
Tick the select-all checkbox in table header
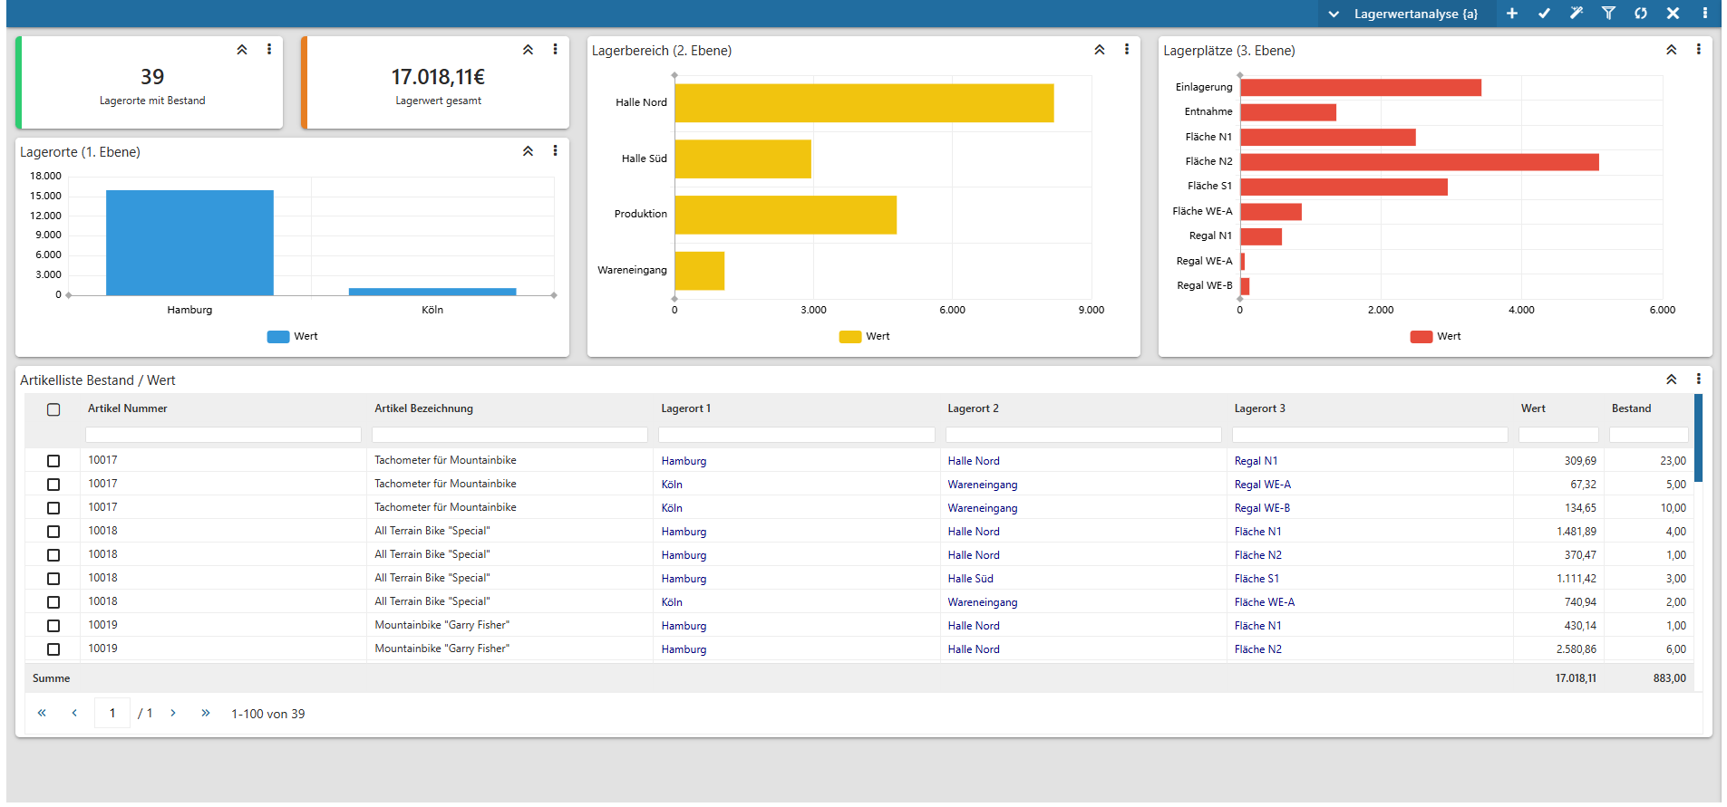53,409
